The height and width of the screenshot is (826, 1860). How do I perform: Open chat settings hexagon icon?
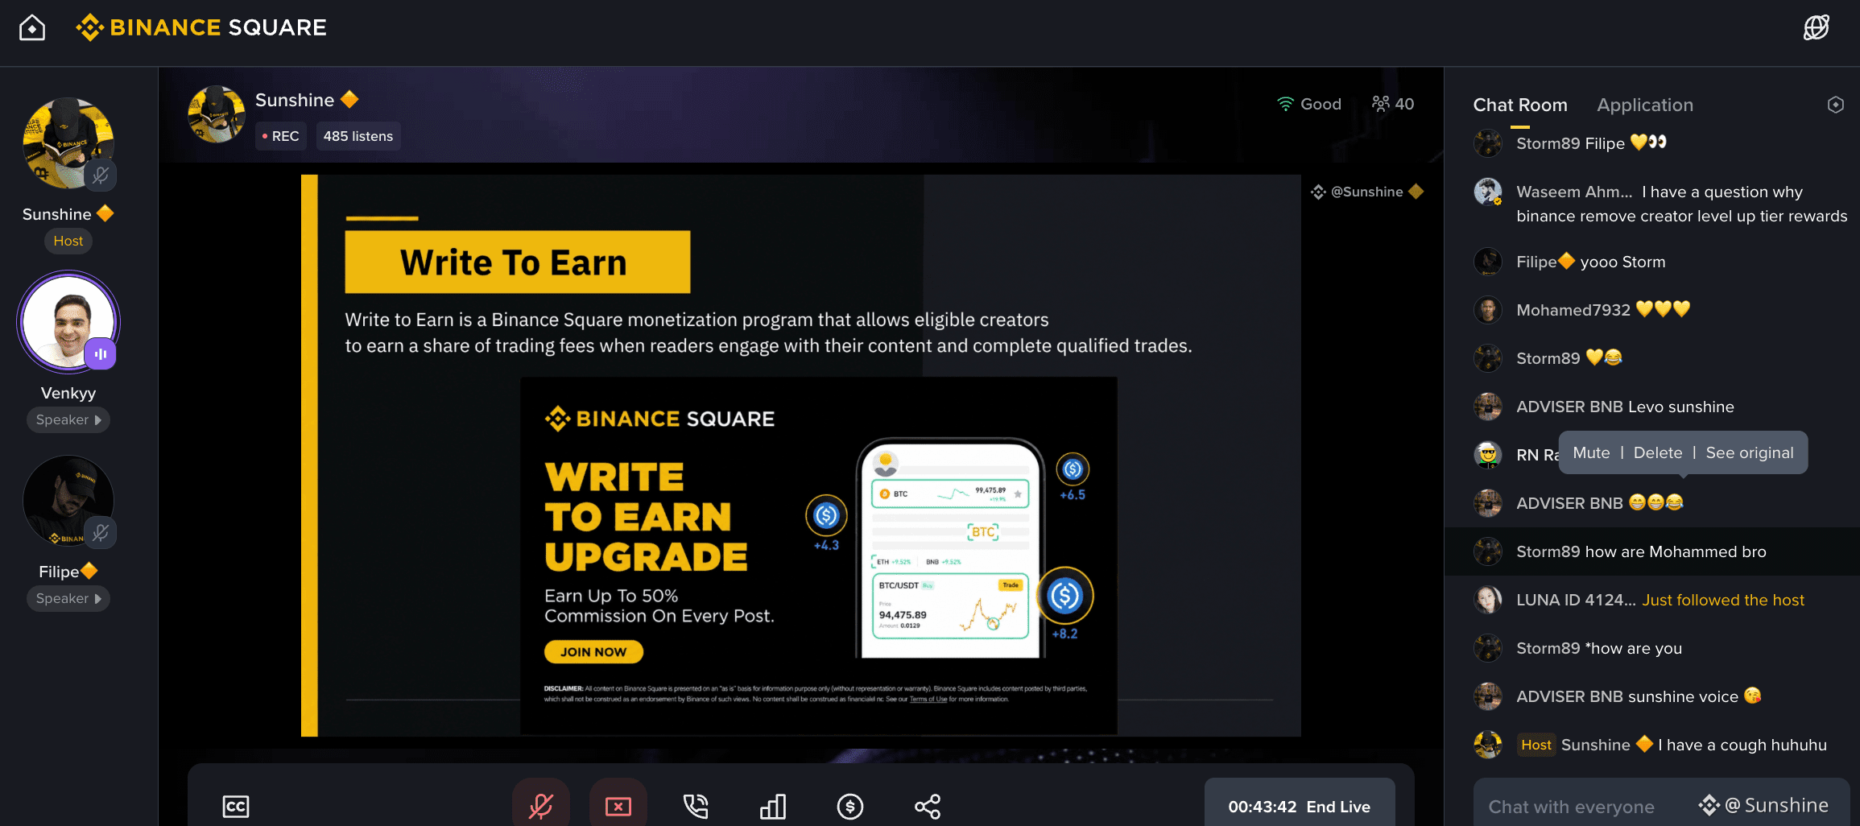tap(1836, 105)
